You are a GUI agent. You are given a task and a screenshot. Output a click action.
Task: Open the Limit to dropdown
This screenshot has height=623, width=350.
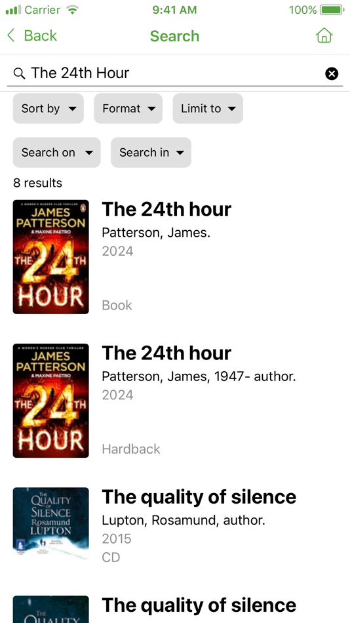coord(208,108)
